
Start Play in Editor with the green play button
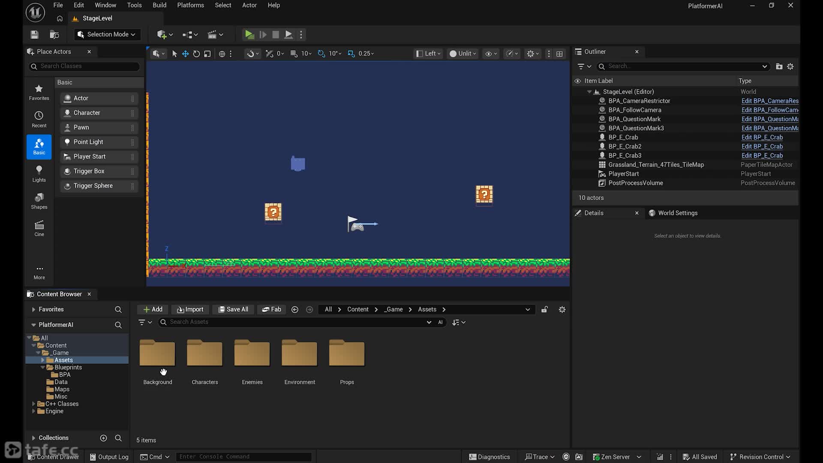pyautogui.click(x=249, y=35)
